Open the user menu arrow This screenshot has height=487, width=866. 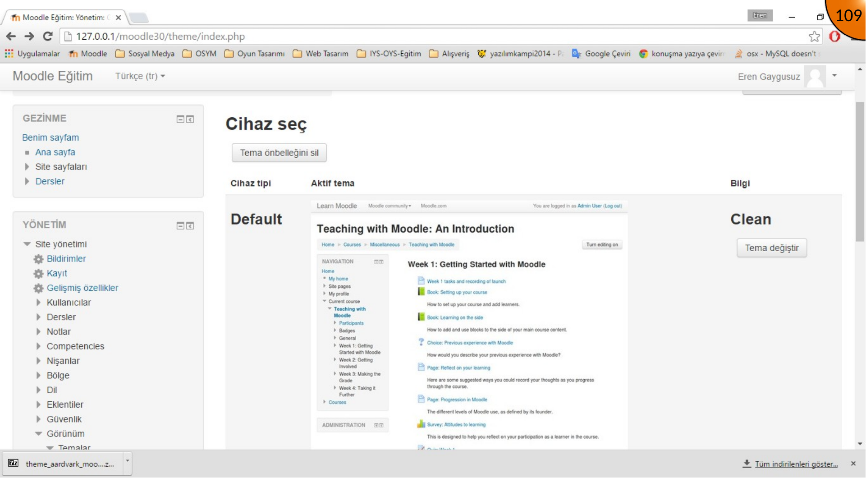click(834, 75)
